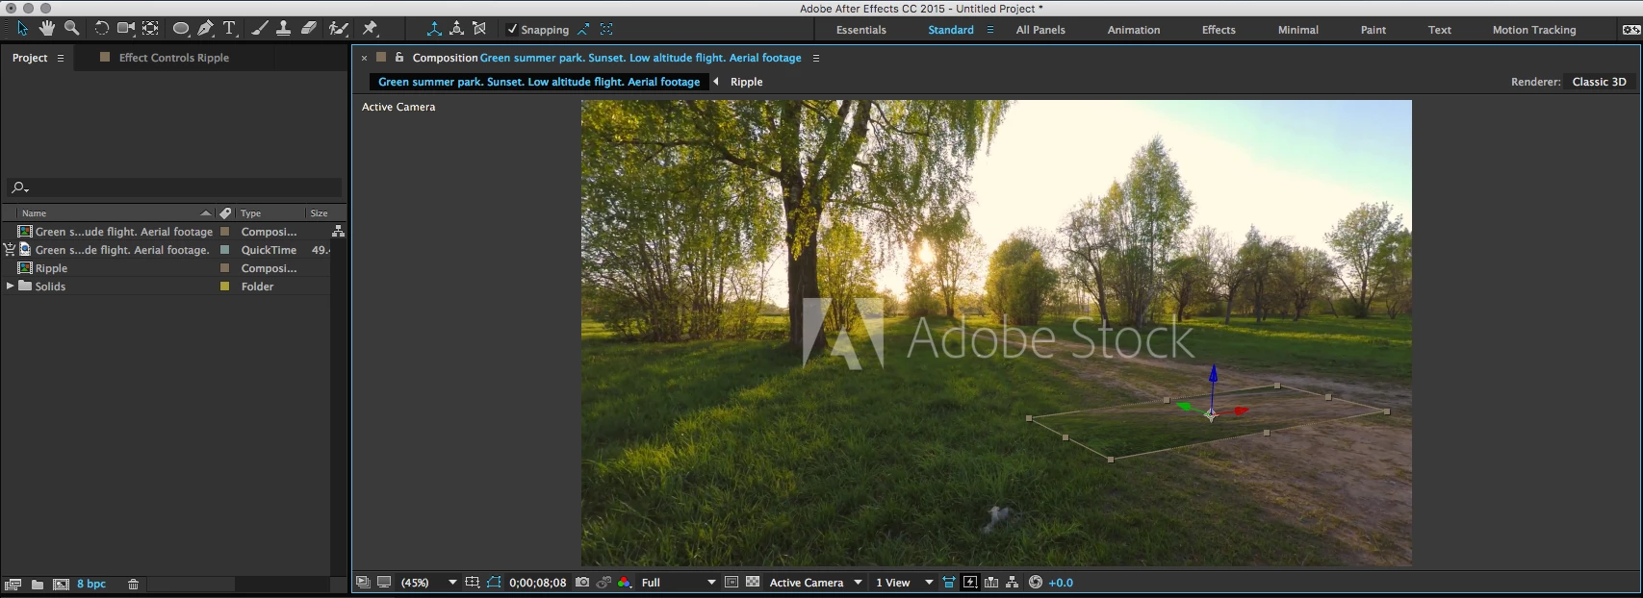Select the Eraser tool
The width and height of the screenshot is (1643, 598).
pyautogui.click(x=309, y=29)
